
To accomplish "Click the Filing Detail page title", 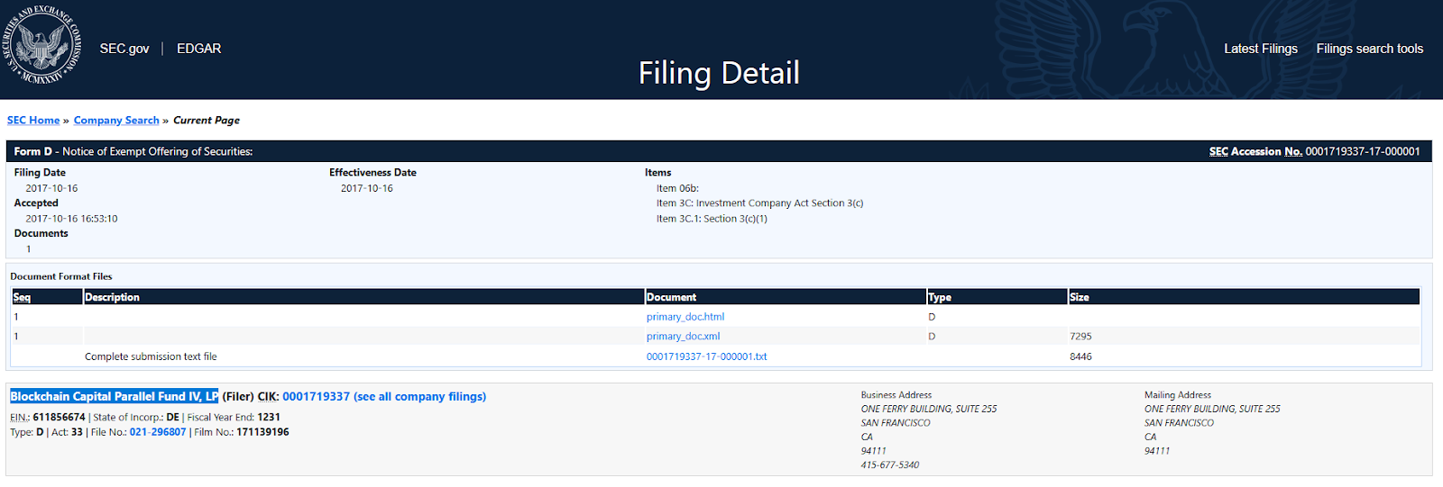I will click(719, 73).
